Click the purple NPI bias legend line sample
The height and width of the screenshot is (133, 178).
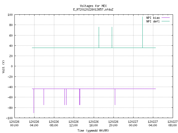pos(165,18)
